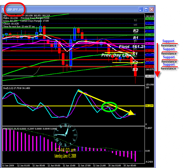Select the 'Current Days Range= 17100' label
This screenshot has height=168, width=184.
point(34,21)
